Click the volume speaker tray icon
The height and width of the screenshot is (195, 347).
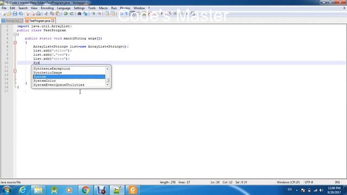click(322, 190)
